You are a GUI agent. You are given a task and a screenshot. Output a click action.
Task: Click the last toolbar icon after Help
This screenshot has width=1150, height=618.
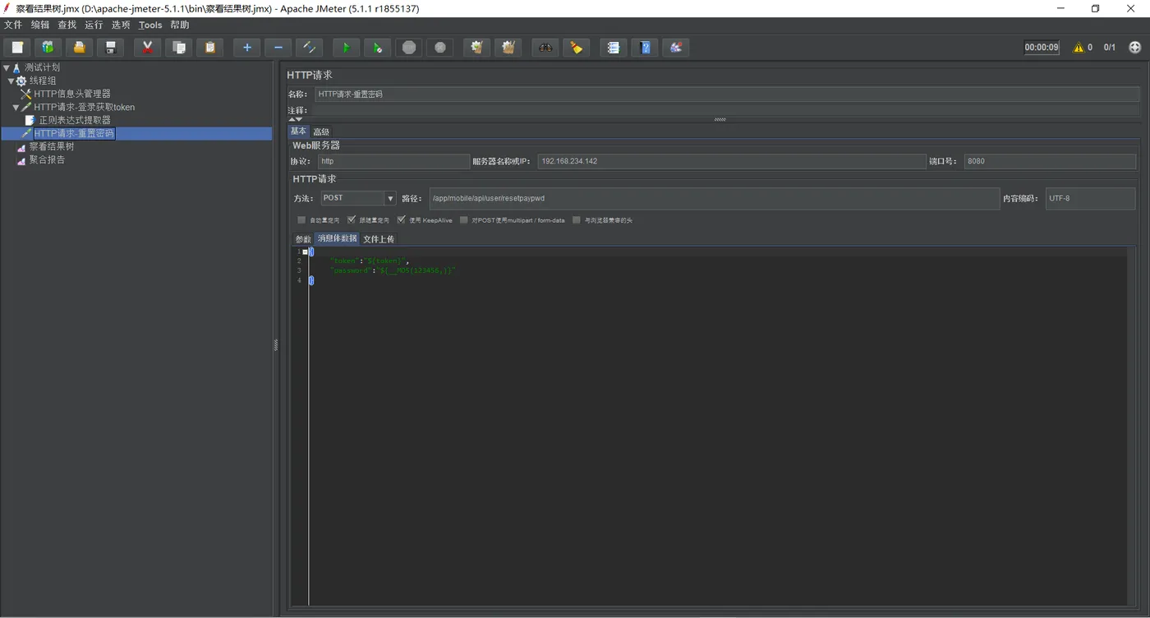coord(675,48)
